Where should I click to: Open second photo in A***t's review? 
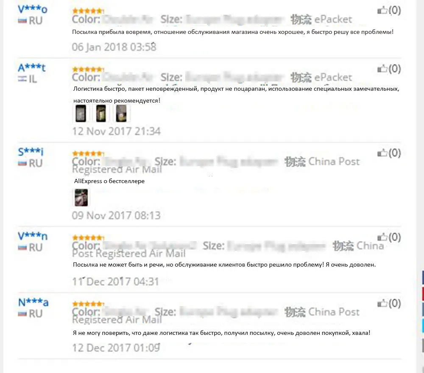(101, 114)
